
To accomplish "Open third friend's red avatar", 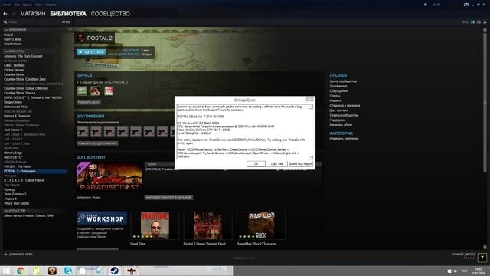I will click(109, 90).
